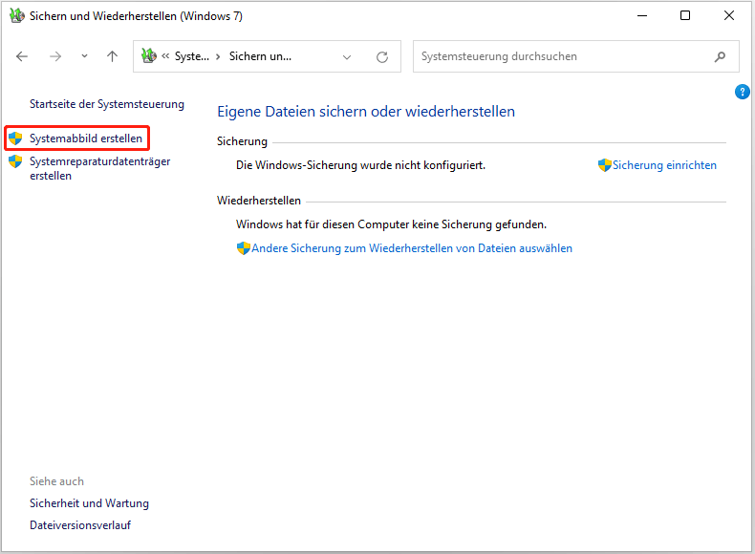
Task: Click 'Sicherung einrichten' link
Action: pos(664,165)
